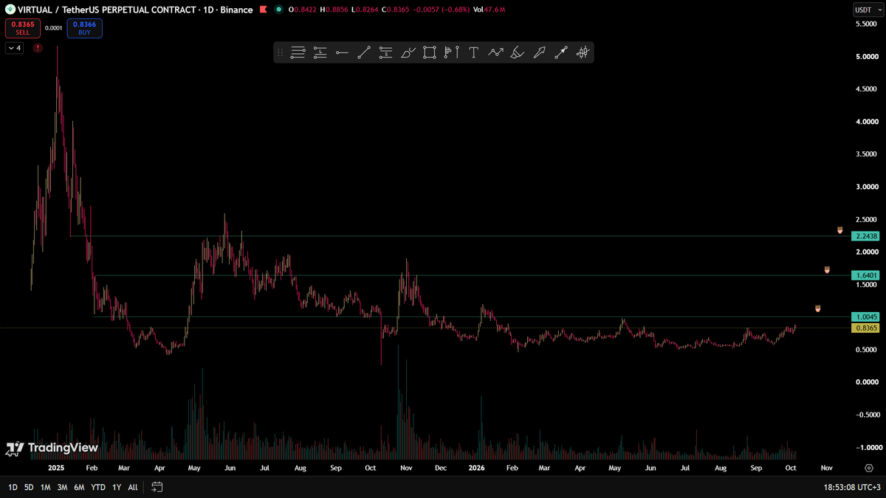This screenshot has height=498, width=886.
Task: Open the USDT currency dropdown
Action: tap(867, 10)
